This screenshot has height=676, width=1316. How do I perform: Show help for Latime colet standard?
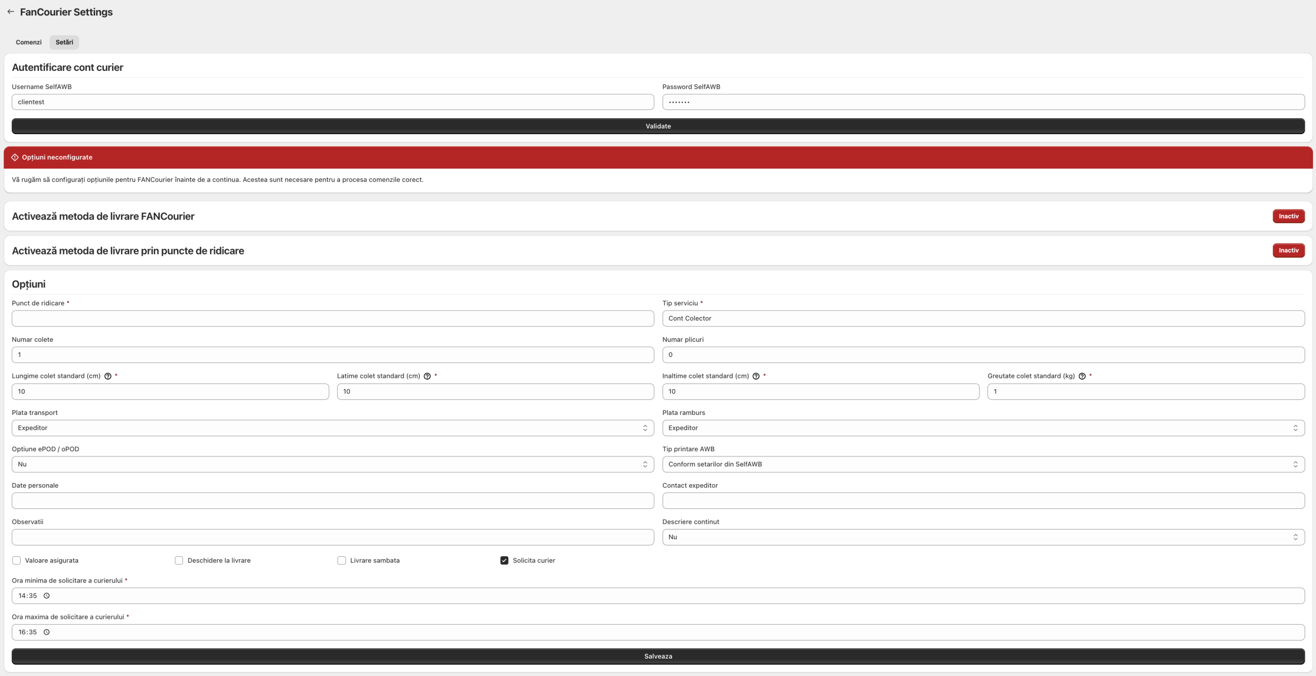[427, 376]
